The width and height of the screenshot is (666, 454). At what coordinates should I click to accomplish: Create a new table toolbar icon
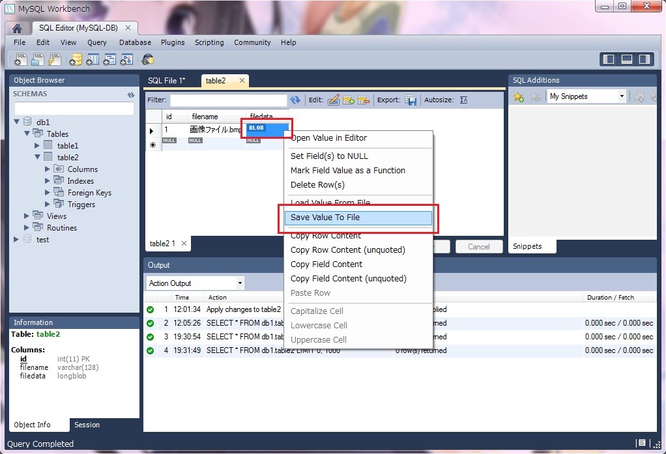click(93, 59)
